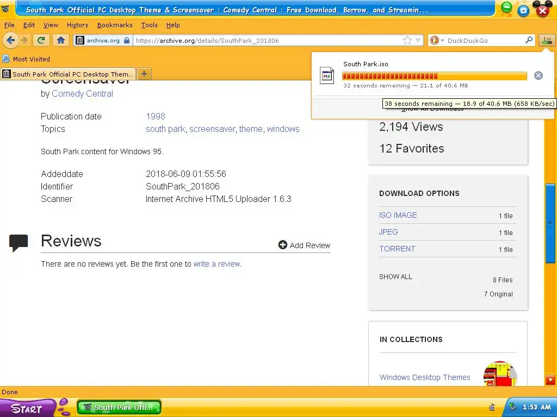Click the South Park.iso file icon
Image resolution: width=557 pixels, height=417 pixels.
tap(326, 75)
